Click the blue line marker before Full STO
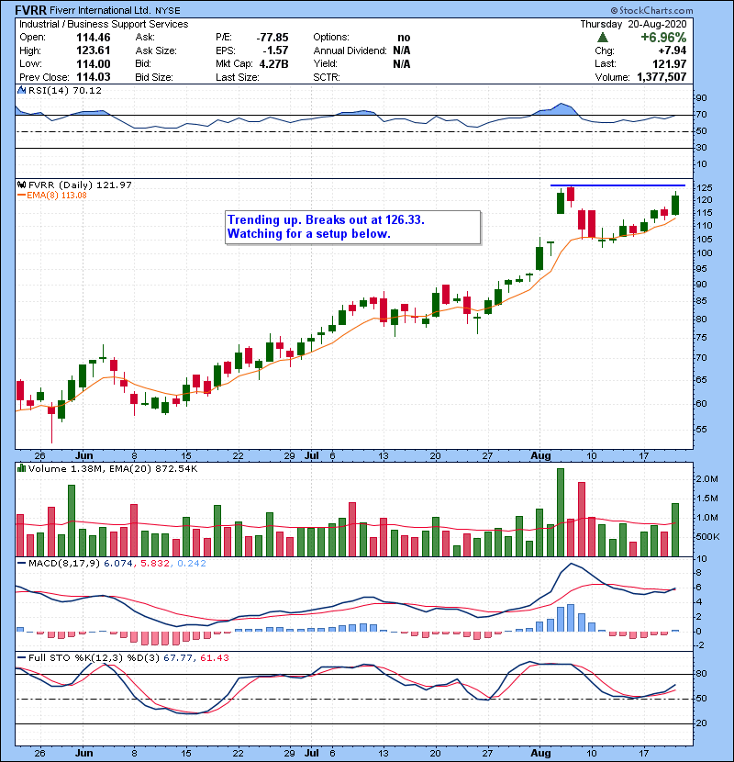734x762 pixels. (x=21, y=657)
